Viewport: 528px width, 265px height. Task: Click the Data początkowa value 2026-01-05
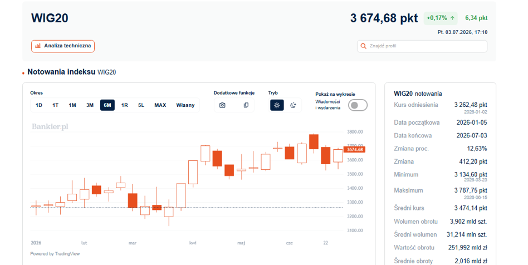tap(471, 122)
